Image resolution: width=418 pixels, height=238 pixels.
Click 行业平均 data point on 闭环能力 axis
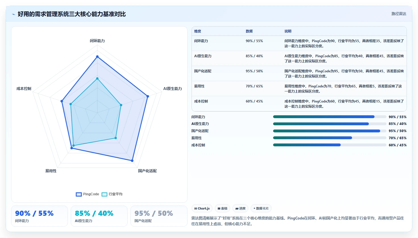point(97,78)
